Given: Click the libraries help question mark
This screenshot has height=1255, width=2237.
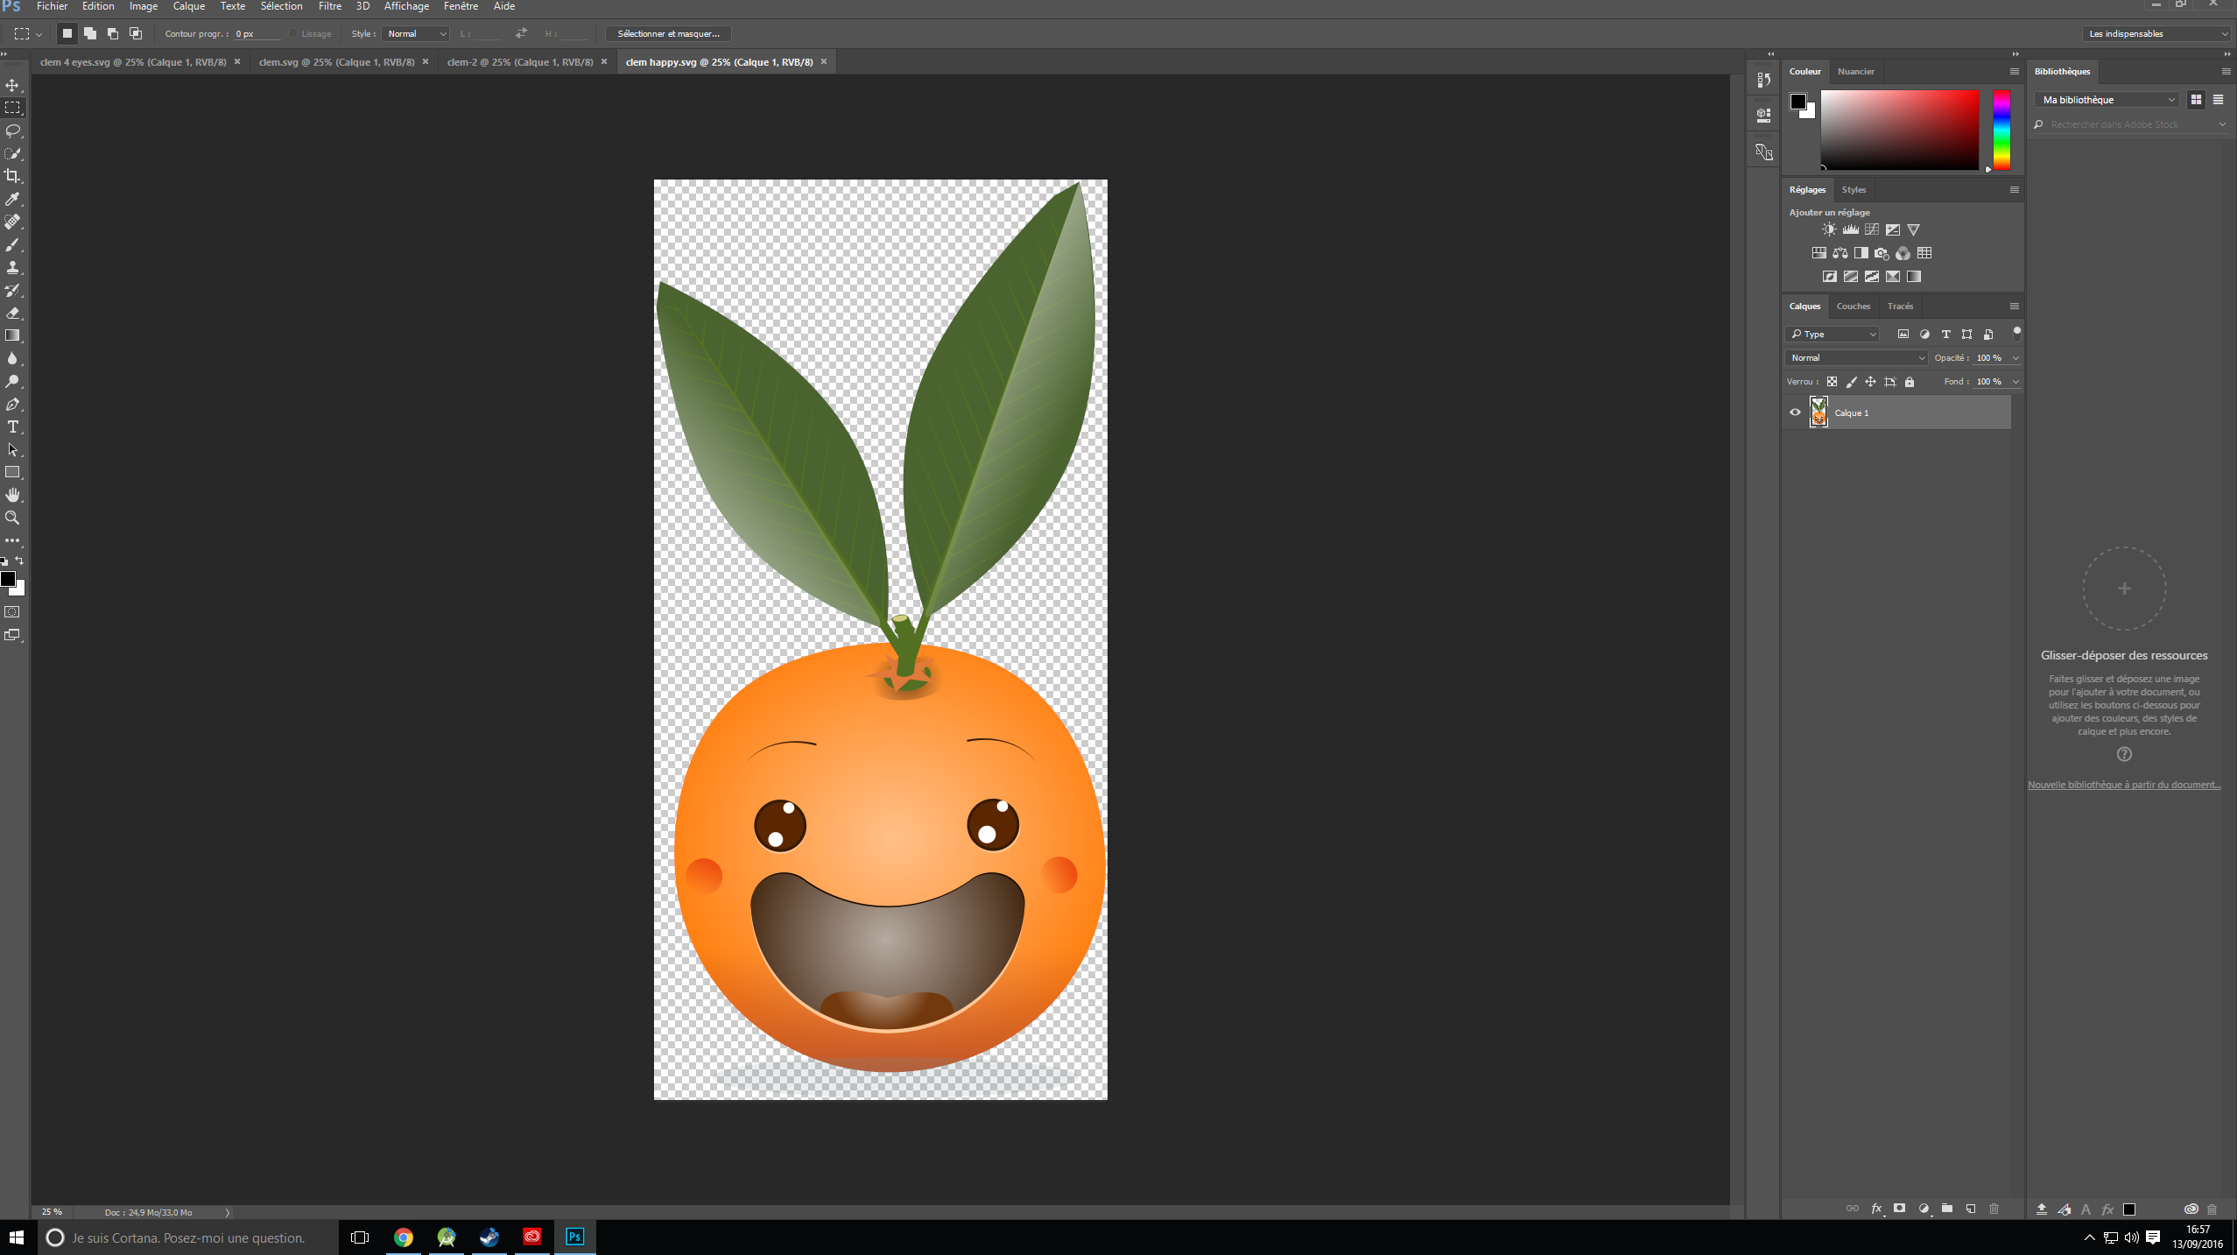Looking at the screenshot, I should [x=2123, y=754].
